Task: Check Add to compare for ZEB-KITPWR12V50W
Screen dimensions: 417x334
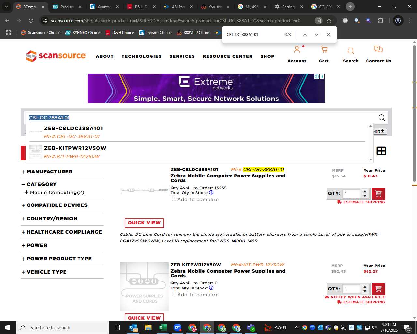Action: 174,294
